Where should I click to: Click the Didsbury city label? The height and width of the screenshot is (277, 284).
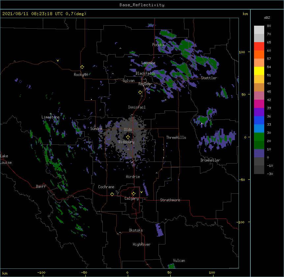127,142
